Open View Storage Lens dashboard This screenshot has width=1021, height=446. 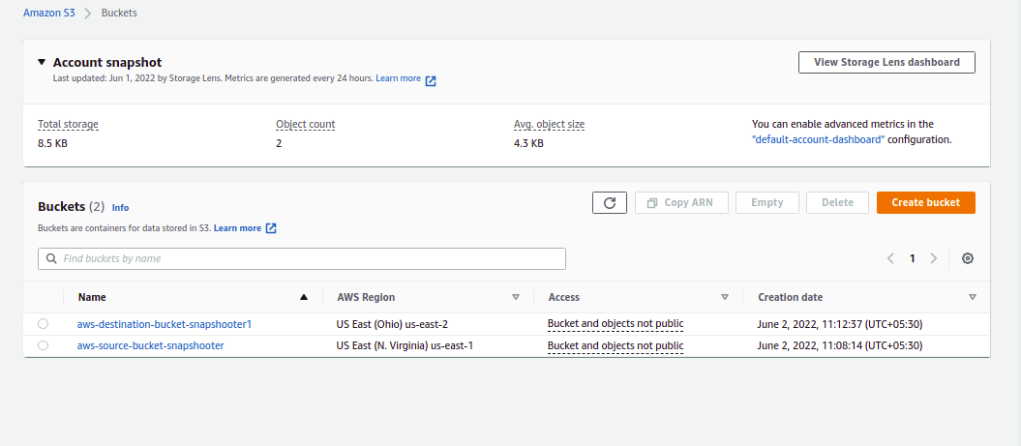tap(886, 62)
